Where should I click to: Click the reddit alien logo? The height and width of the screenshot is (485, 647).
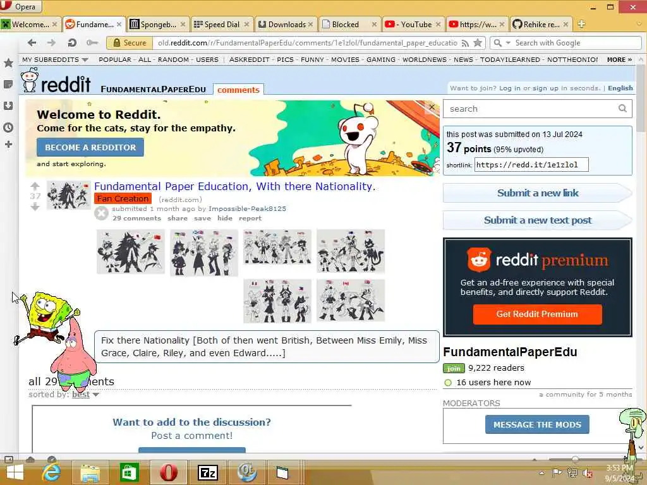pyautogui.click(x=30, y=80)
